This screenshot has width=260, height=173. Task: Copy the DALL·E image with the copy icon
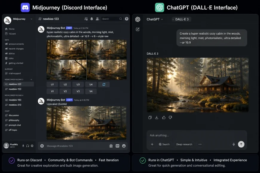[150, 118]
